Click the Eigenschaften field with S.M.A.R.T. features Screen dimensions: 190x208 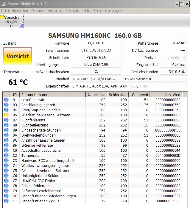pyautogui.click(x=129, y=86)
